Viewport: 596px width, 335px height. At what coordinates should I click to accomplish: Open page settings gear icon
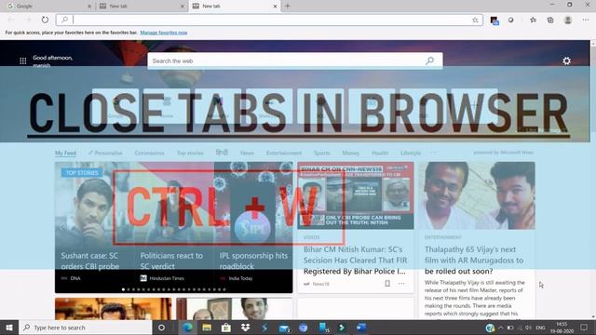click(x=566, y=60)
